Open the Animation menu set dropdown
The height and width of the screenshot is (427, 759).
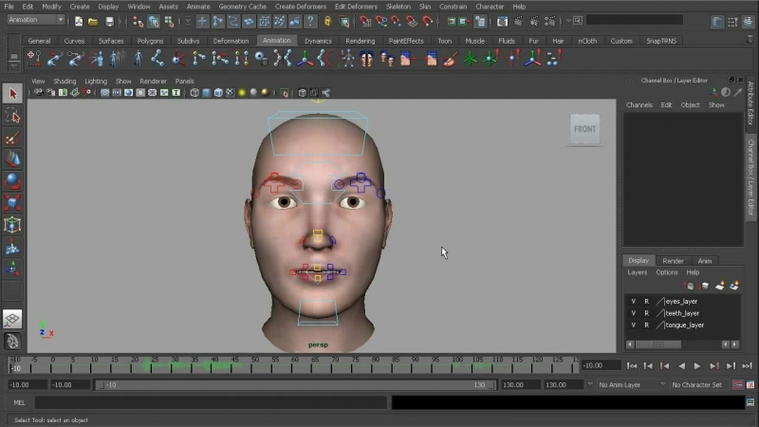tap(36, 20)
